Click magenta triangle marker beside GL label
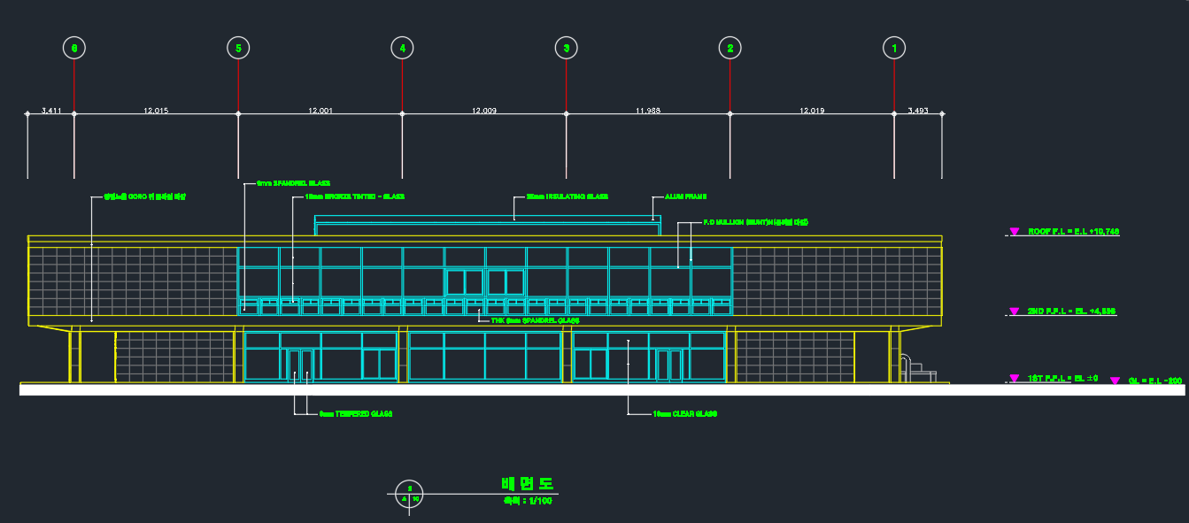This screenshot has height=523, width=1189. (1115, 381)
